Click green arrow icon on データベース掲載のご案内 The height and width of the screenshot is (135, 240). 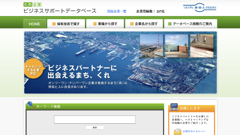(170, 24)
